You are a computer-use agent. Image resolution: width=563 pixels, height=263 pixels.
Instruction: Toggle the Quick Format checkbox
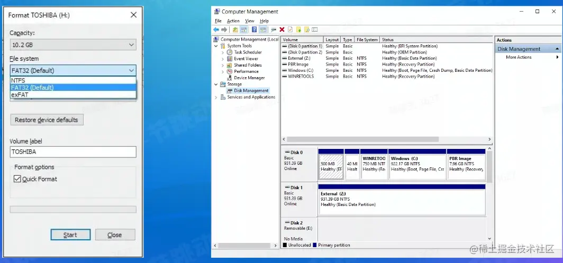(x=17, y=179)
